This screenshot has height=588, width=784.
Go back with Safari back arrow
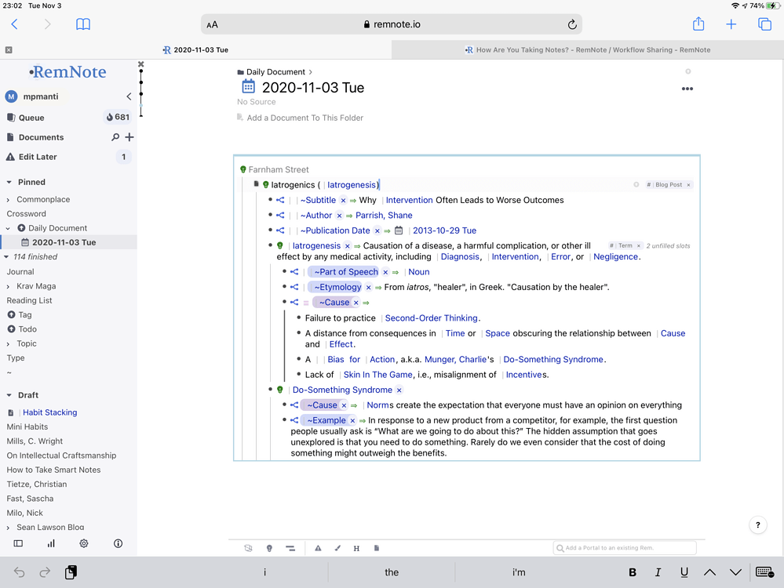[14, 24]
